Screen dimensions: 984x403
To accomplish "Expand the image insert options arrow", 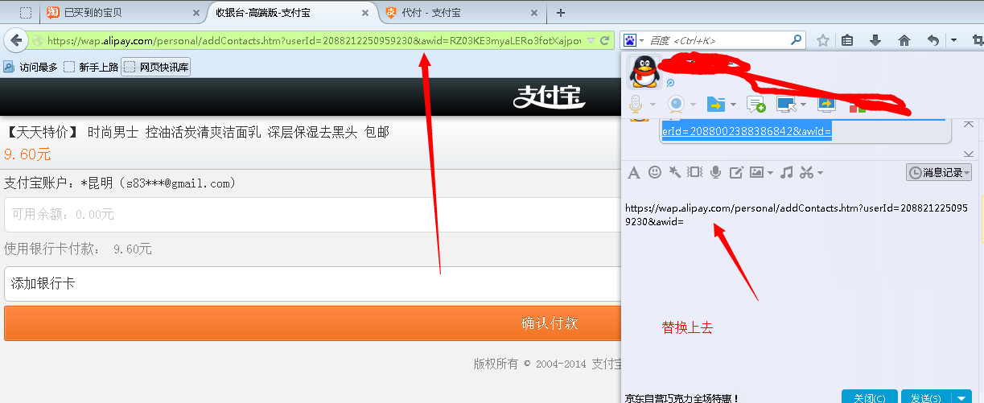I will click(x=770, y=173).
